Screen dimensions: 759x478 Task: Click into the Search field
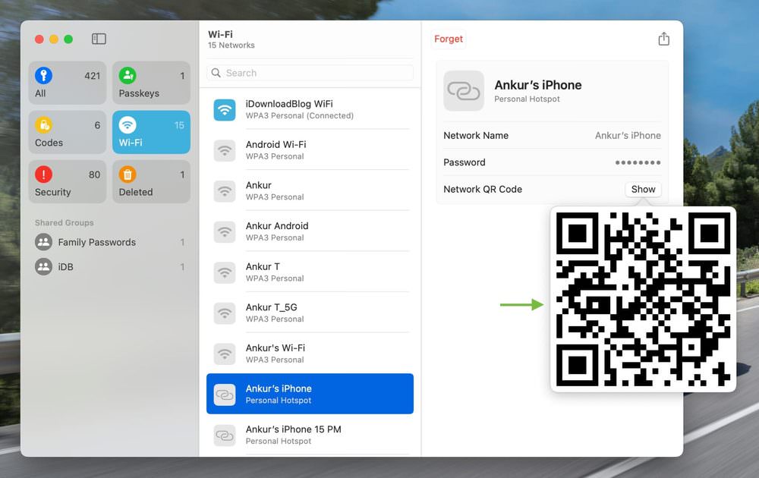click(310, 73)
